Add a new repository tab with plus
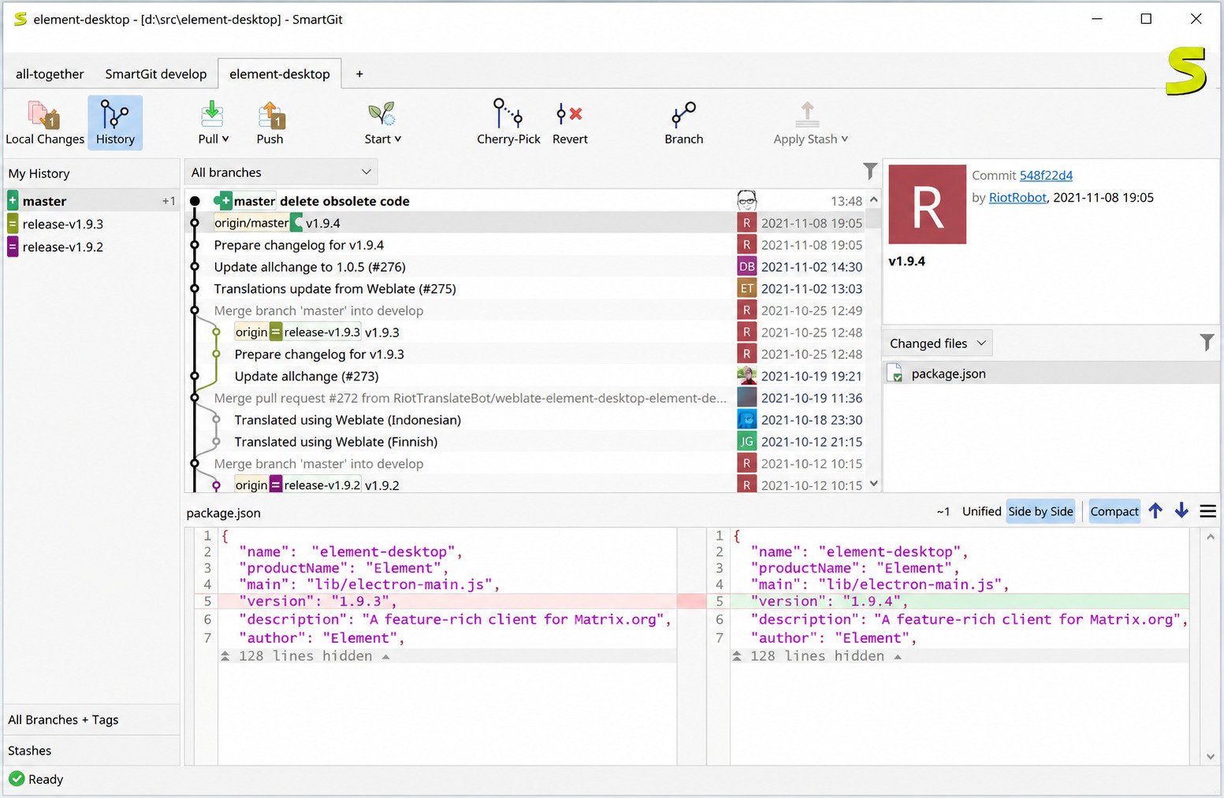Viewport: 1224px width, 798px height. tap(359, 74)
